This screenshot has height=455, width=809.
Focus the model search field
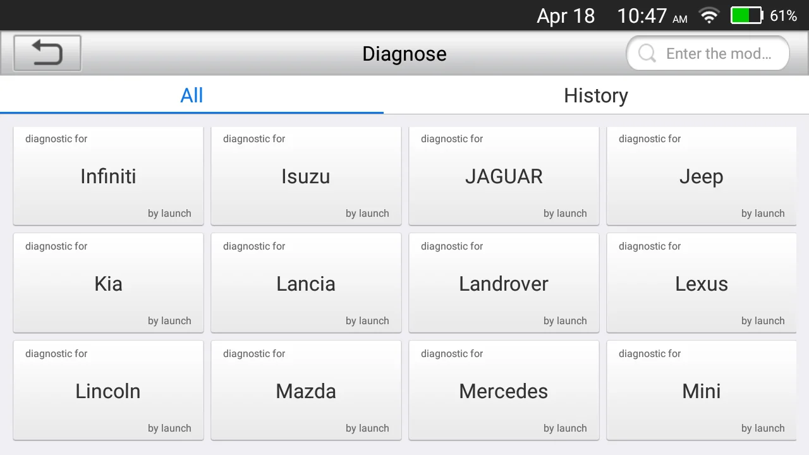click(718, 54)
